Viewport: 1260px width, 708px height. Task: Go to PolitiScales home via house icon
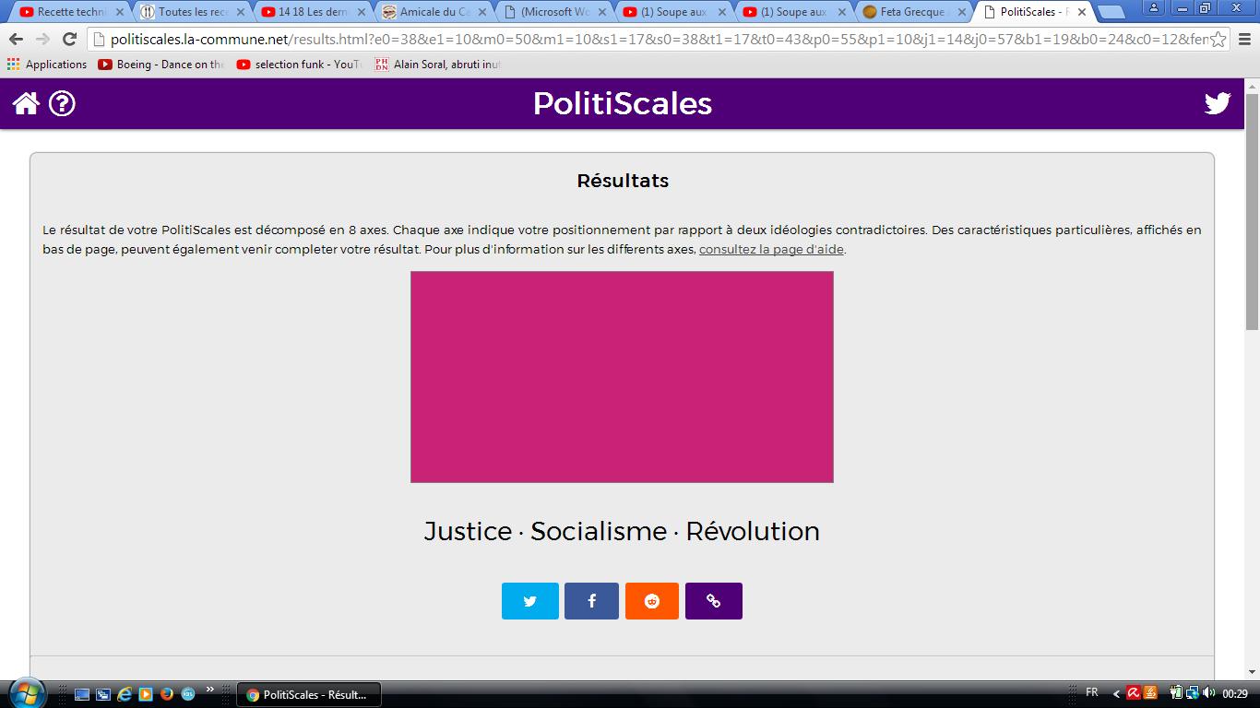pyautogui.click(x=26, y=103)
